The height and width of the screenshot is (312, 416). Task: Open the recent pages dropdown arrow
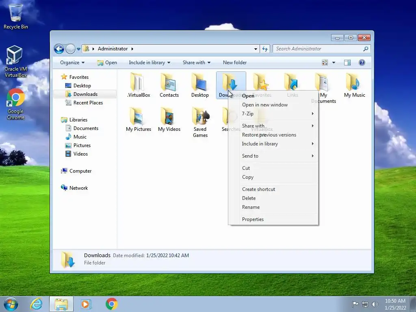pyautogui.click(x=78, y=49)
